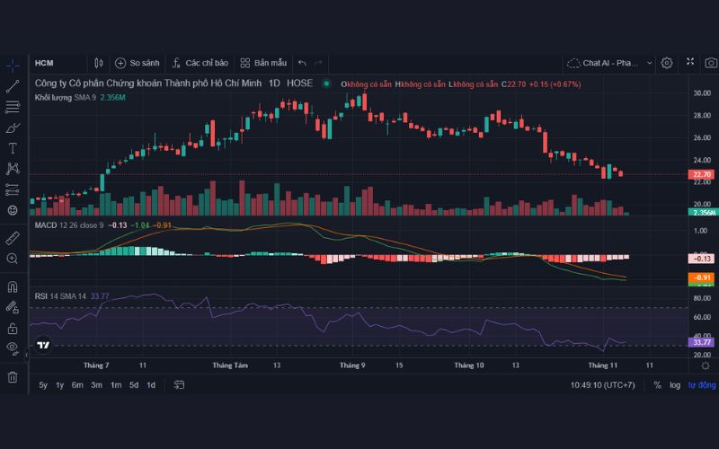Open chart settings gear
The image size is (719, 449).
coord(667,63)
